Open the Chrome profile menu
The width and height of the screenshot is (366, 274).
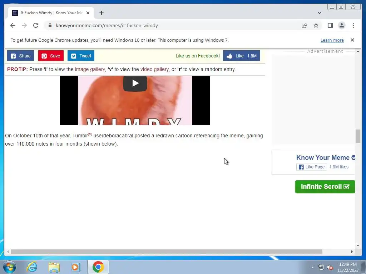point(341,25)
